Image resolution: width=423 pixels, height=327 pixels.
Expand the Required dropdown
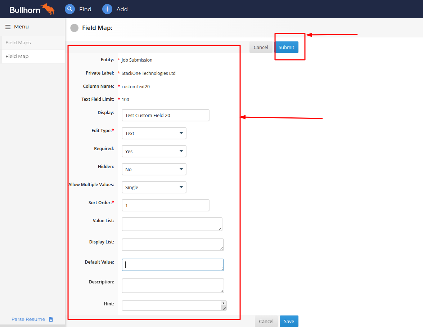154,151
